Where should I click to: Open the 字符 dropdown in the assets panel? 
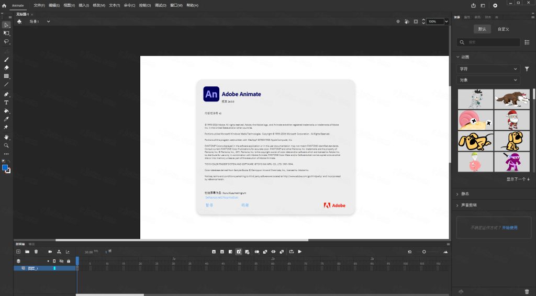[x=488, y=69]
